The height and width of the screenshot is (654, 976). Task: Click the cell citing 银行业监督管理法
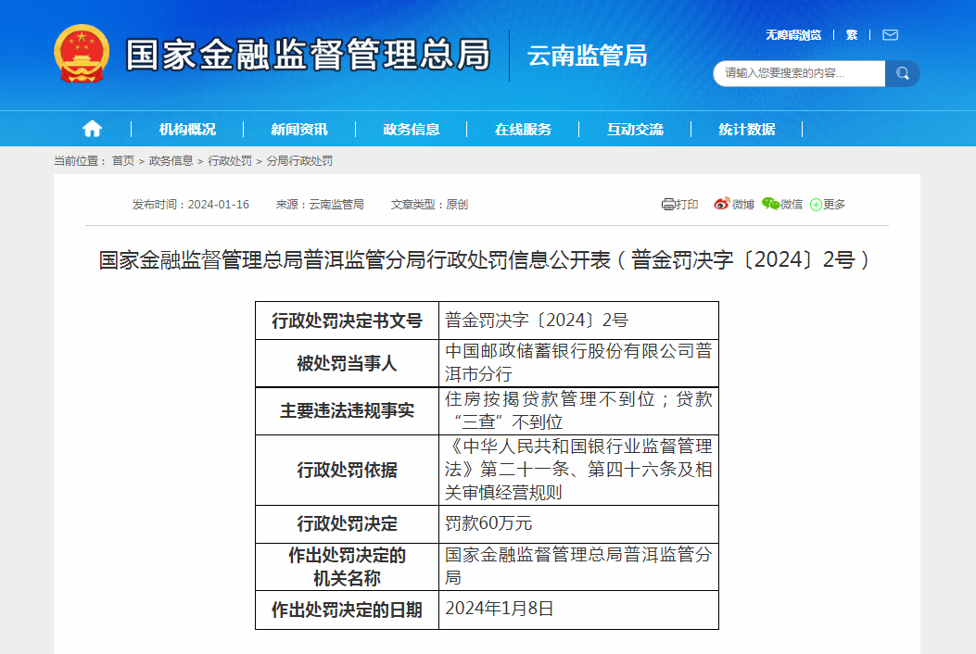pos(579,470)
